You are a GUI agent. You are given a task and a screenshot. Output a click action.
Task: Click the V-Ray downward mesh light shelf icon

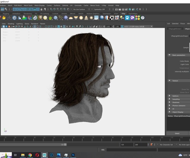pos(76,18)
